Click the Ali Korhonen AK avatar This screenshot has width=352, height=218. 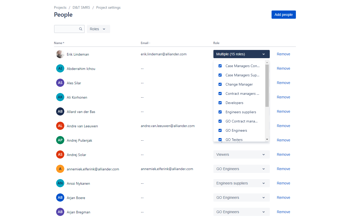pos(60,97)
